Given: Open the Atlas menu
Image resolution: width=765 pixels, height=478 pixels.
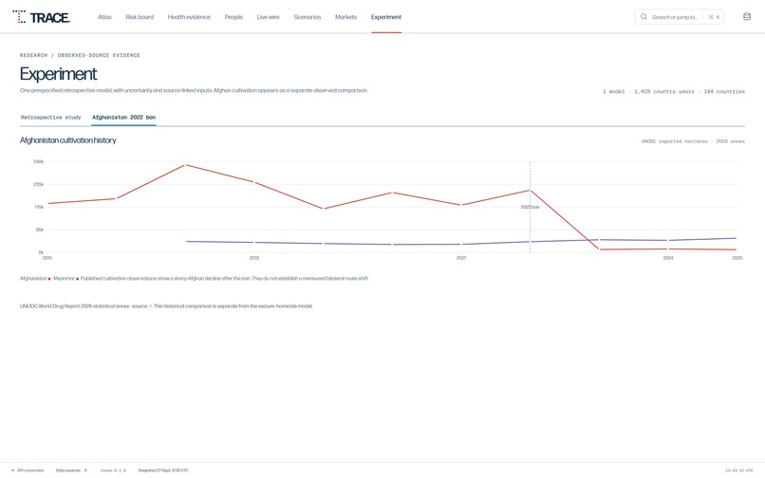Looking at the screenshot, I should click(x=105, y=17).
